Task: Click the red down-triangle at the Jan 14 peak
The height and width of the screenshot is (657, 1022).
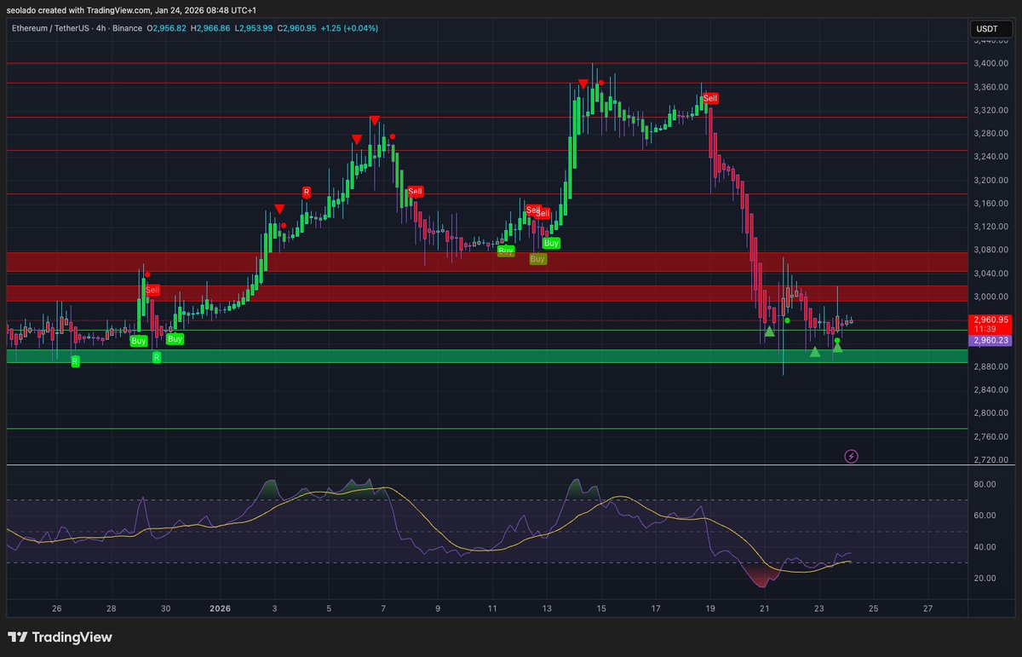Action: click(x=583, y=84)
